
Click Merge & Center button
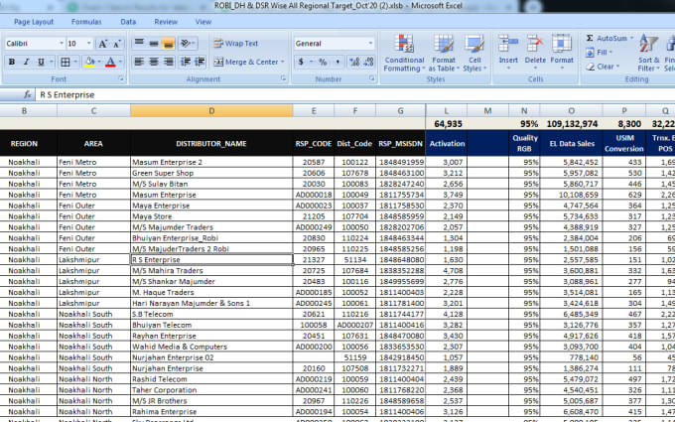(x=246, y=62)
